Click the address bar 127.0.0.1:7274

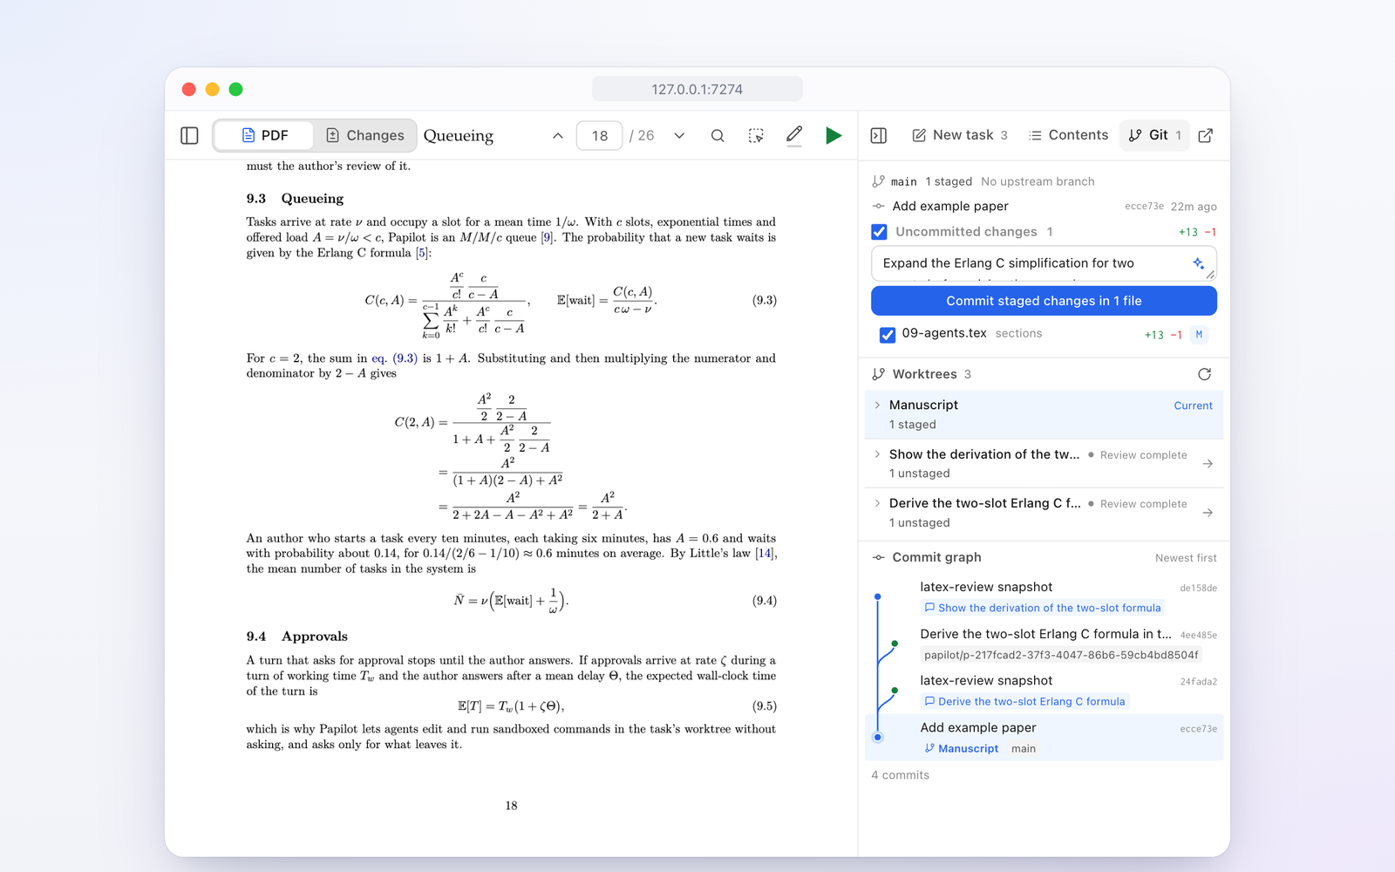tap(697, 89)
